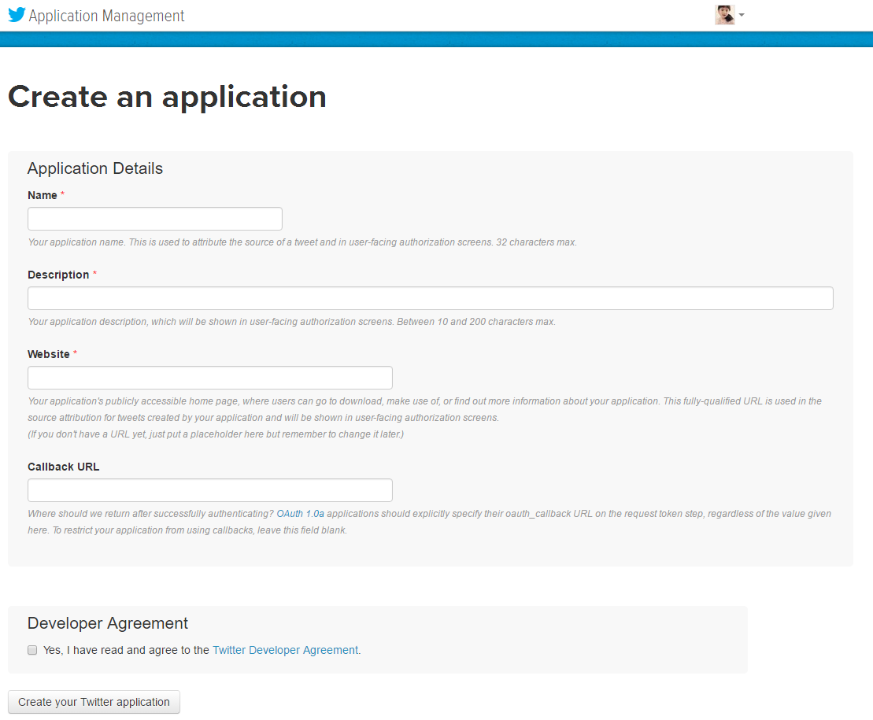
Task: Click the 'Callback URL' field label
Action: [x=64, y=467]
